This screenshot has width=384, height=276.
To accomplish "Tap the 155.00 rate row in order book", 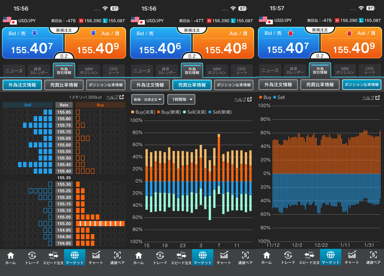I will pyautogui.click(x=64, y=224).
